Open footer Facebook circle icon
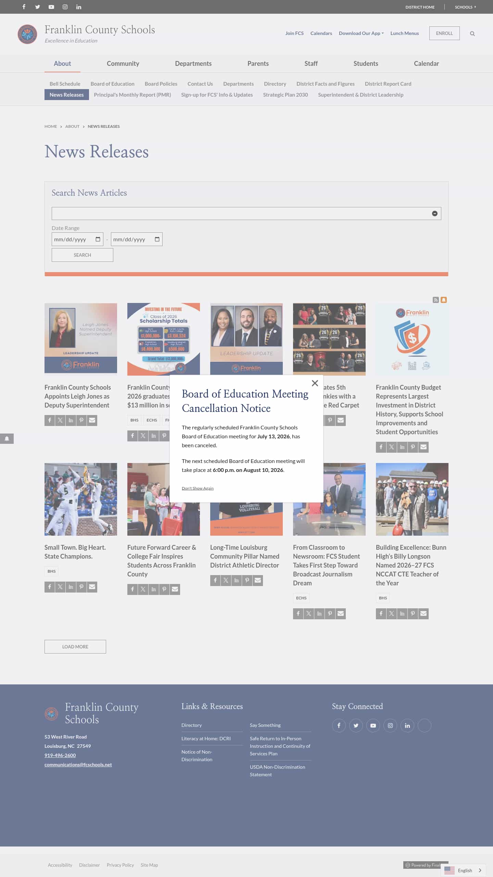This screenshot has width=493, height=877. [x=339, y=726]
